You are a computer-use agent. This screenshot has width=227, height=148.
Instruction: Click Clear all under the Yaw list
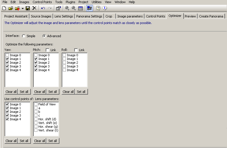tap(11, 92)
